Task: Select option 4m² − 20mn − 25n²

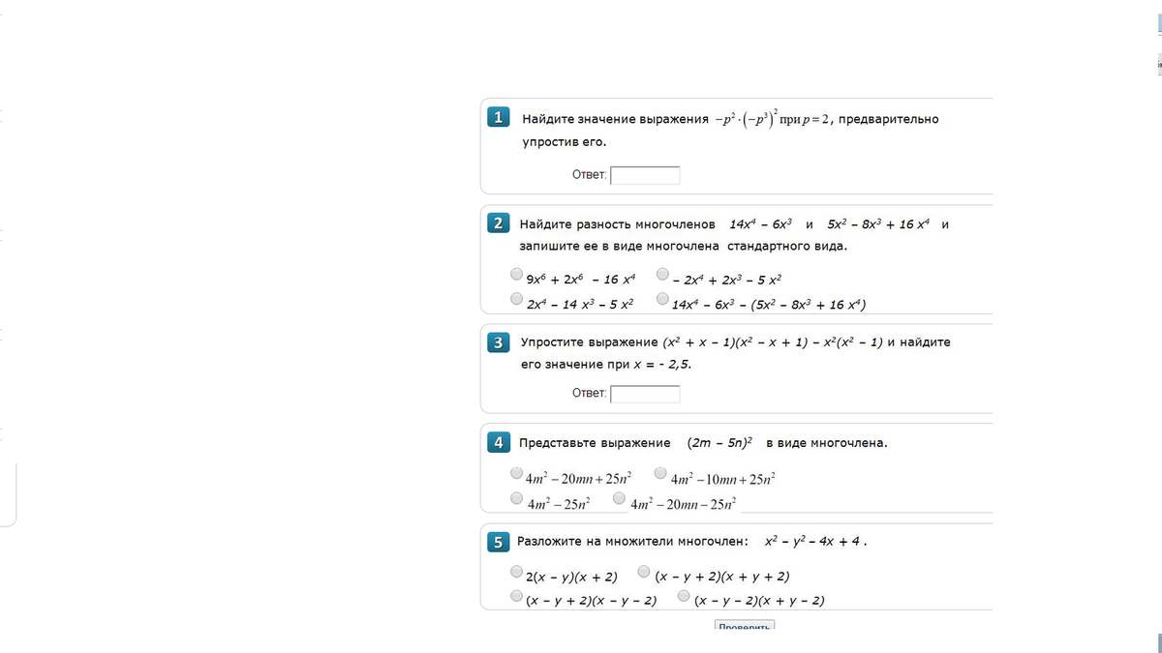Action: (x=619, y=499)
